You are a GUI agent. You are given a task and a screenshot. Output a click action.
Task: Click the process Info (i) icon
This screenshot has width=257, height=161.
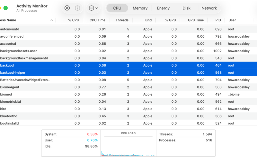[77, 8]
